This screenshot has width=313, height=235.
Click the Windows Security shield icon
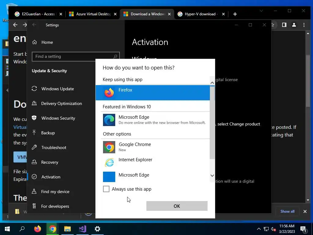(34, 118)
